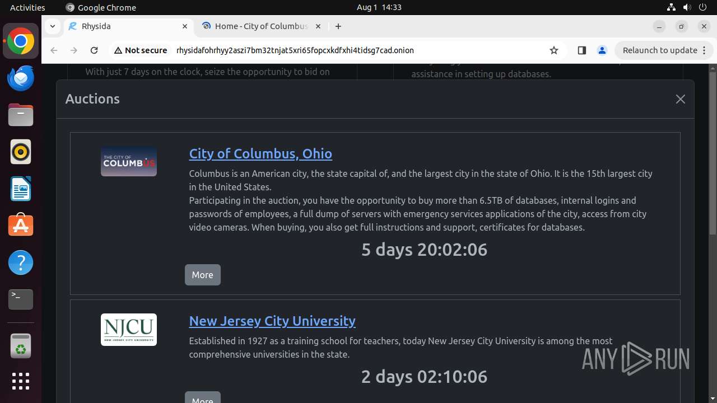The image size is (717, 403).
Task: Open Rhythmbox music player in dock
Action: [x=21, y=152]
